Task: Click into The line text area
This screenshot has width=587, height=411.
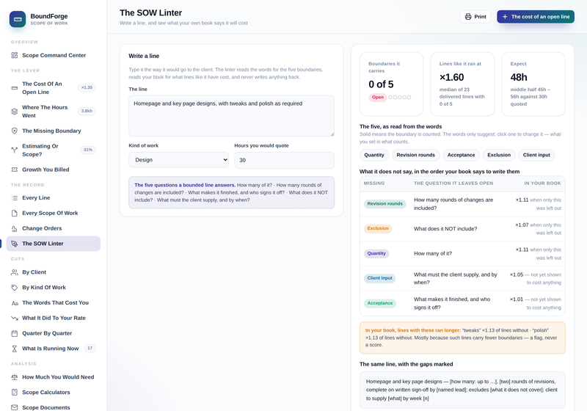Action: pyautogui.click(x=231, y=116)
